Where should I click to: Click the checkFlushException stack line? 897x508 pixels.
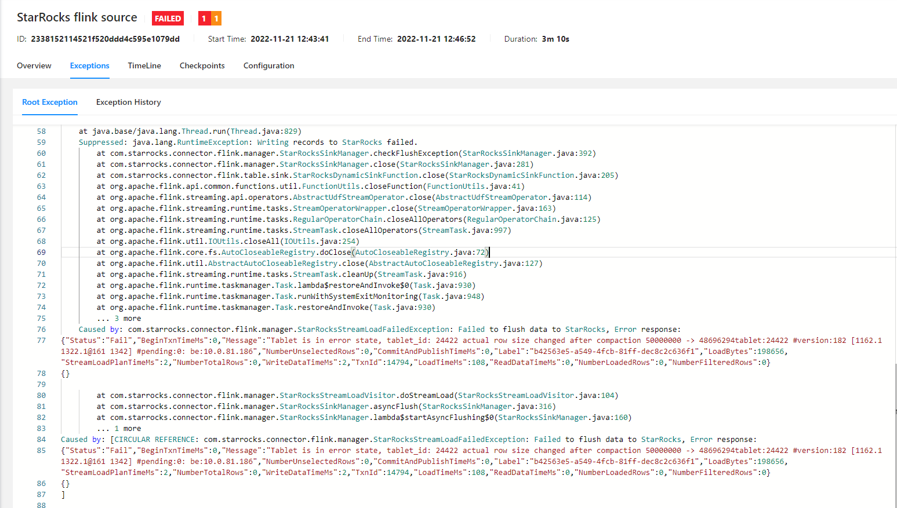pyautogui.click(x=346, y=154)
